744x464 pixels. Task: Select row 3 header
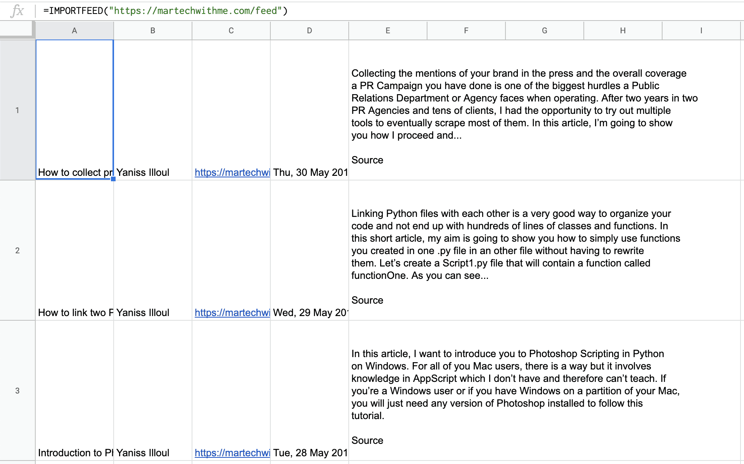(17, 390)
